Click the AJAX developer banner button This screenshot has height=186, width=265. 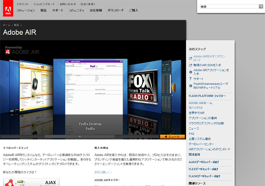pyautogui.click(x=31, y=182)
